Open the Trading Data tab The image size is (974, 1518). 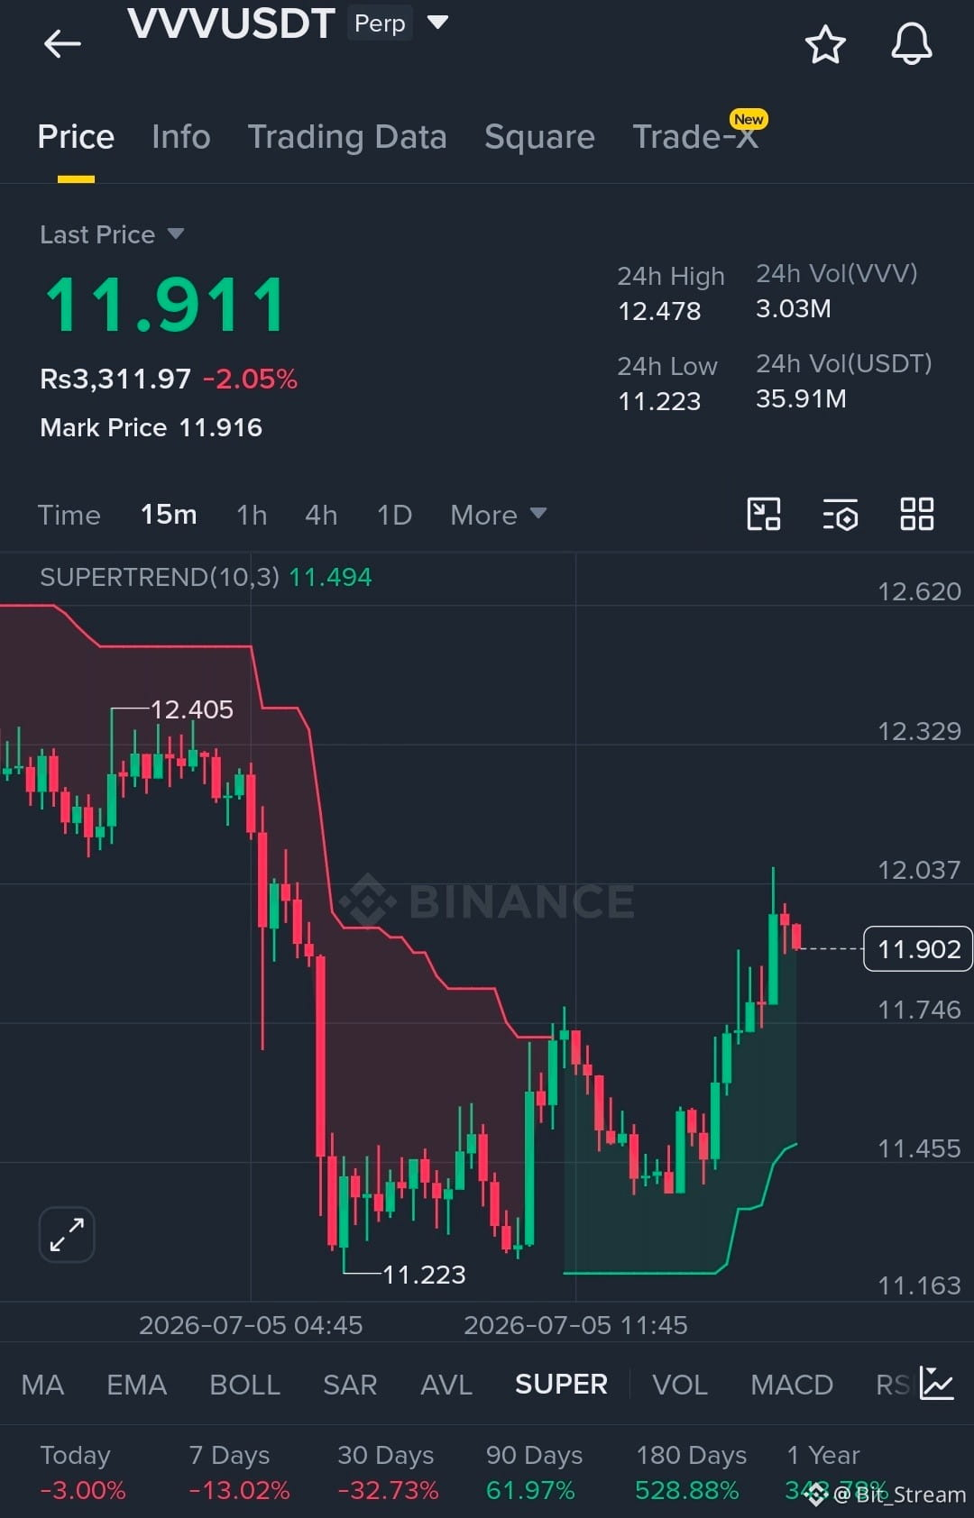[347, 137]
